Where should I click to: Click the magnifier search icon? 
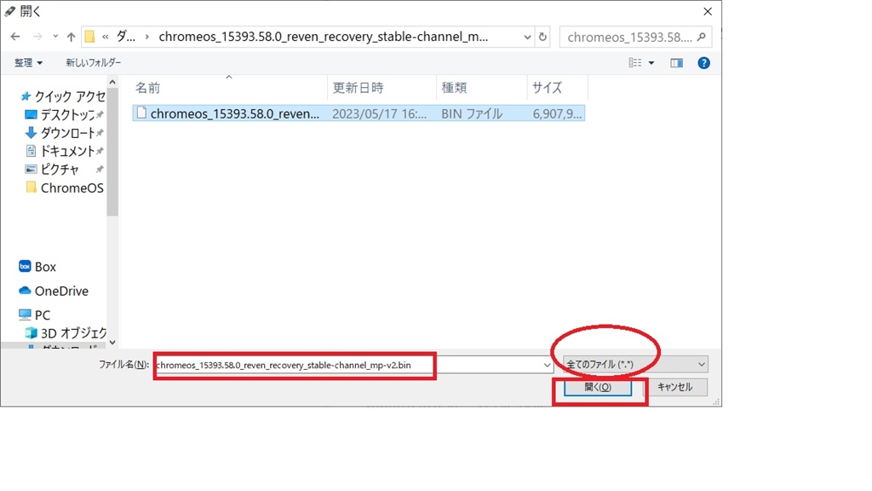click(702, 38)
